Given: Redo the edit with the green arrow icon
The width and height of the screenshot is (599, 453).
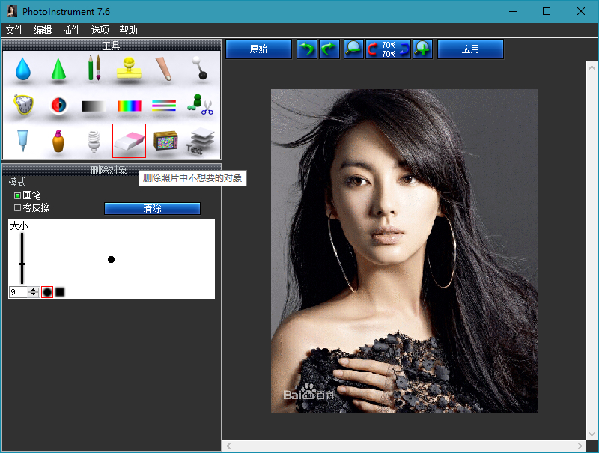Looking at the screenshot, I should [x=328, y=49].
